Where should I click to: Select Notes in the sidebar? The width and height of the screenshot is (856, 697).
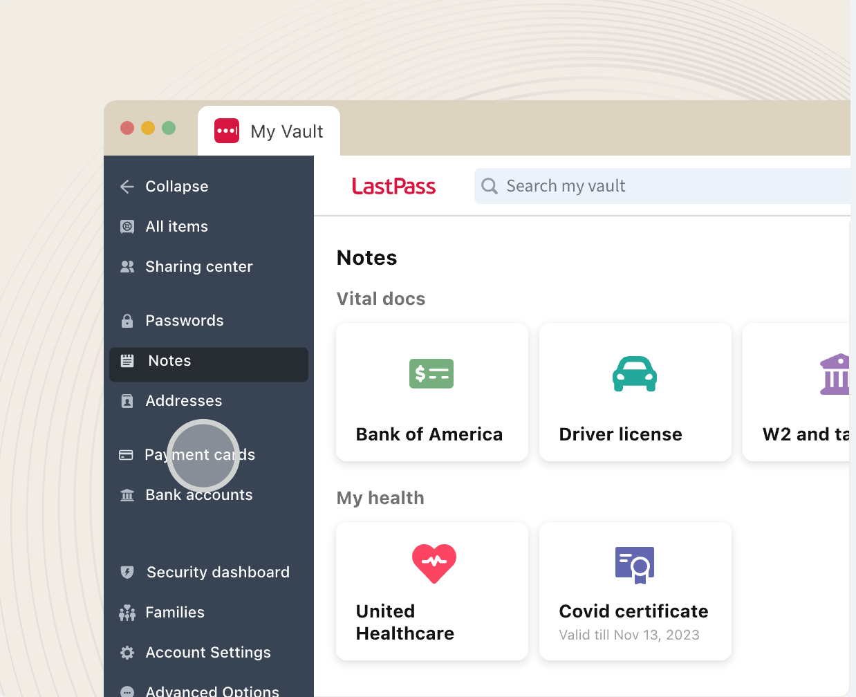coord(209,364)
